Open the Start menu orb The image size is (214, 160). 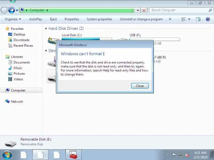7,155
